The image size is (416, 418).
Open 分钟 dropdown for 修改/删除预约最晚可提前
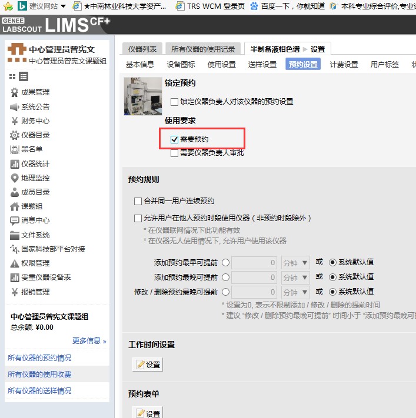[295, 292]
